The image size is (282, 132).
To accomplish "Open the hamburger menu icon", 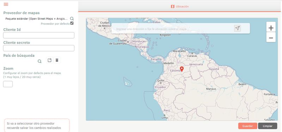I will 6,4.
